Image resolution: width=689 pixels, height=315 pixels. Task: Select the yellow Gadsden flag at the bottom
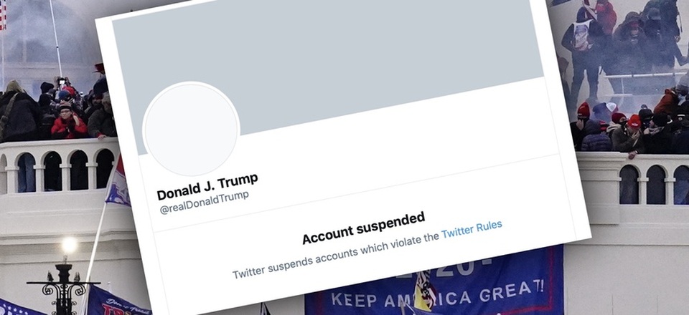coord(424,291)
